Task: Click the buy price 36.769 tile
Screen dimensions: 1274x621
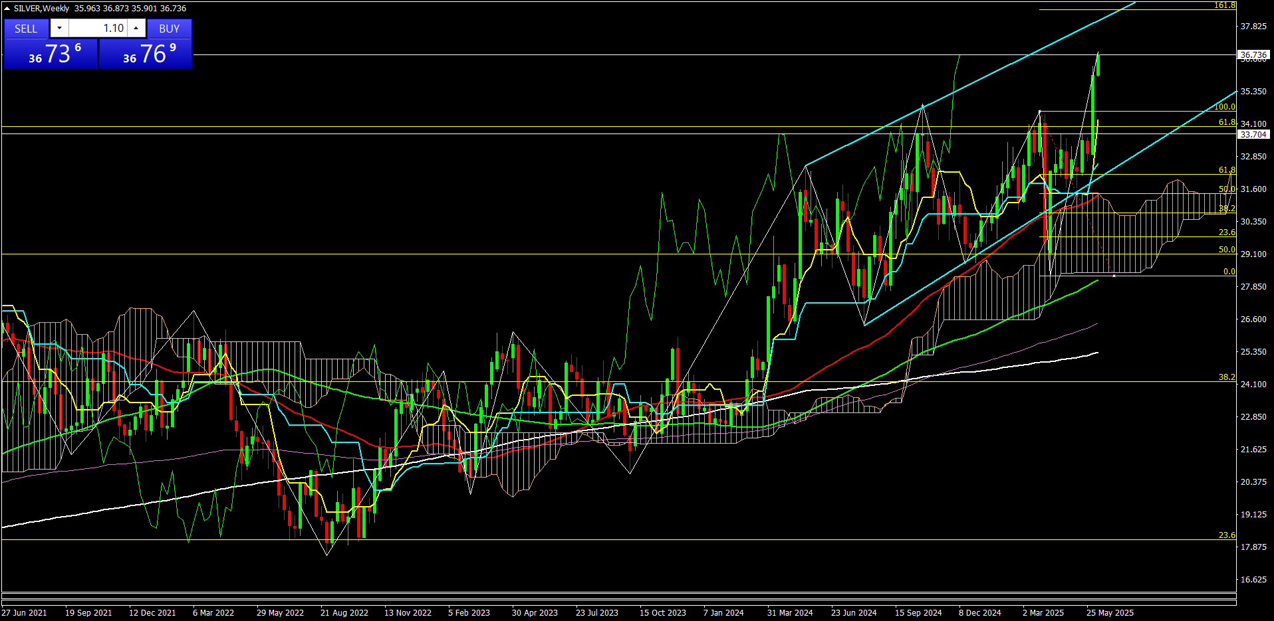Action: click(146, 54)
